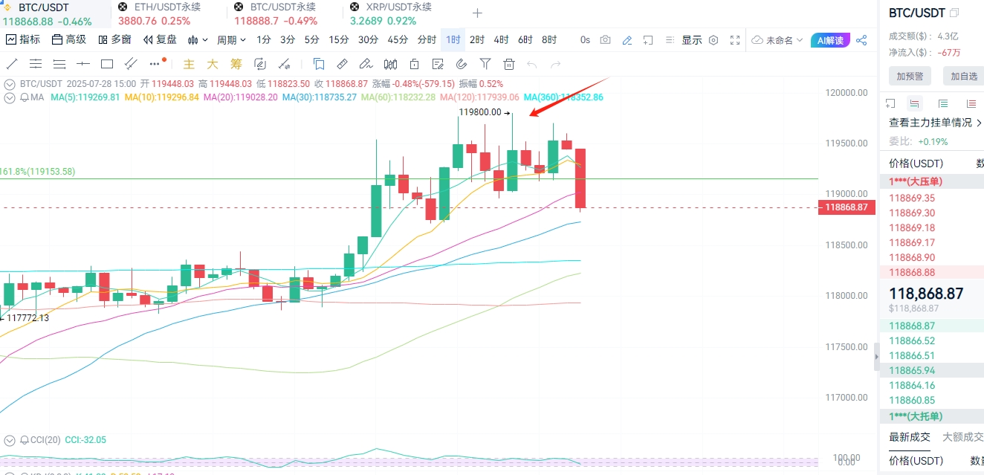Click the candlestick pattern tool icon
This screenshot has height=475, width=984.
point(389,64)
